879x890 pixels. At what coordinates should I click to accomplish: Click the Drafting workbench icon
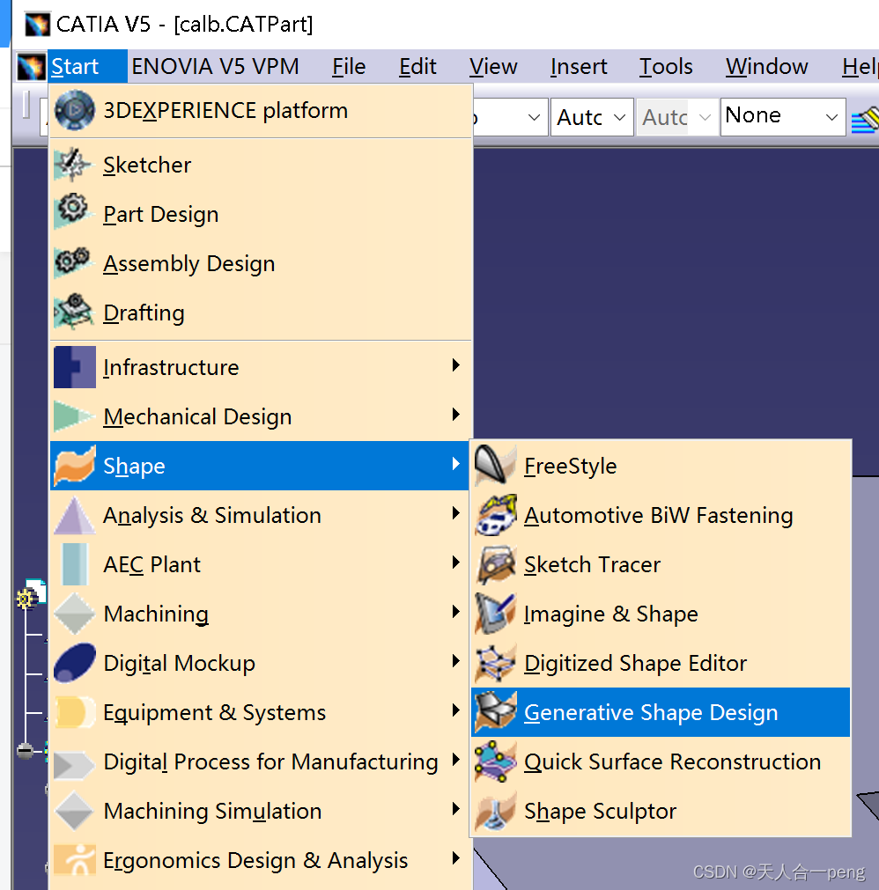coord(74,311)
